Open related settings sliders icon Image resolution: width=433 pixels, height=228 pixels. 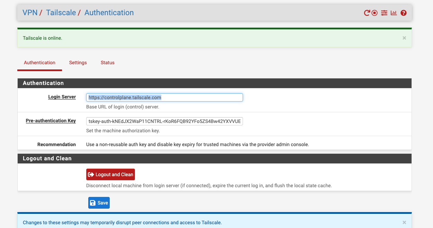pos(384,13)
